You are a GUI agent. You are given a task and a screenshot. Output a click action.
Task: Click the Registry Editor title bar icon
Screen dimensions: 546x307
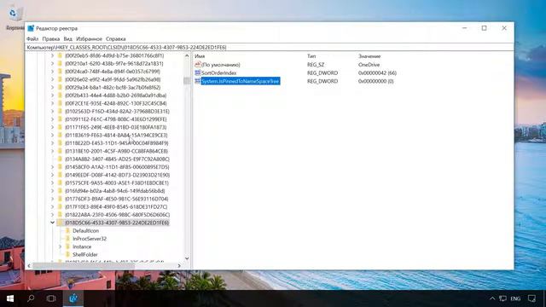pos(31,28)
